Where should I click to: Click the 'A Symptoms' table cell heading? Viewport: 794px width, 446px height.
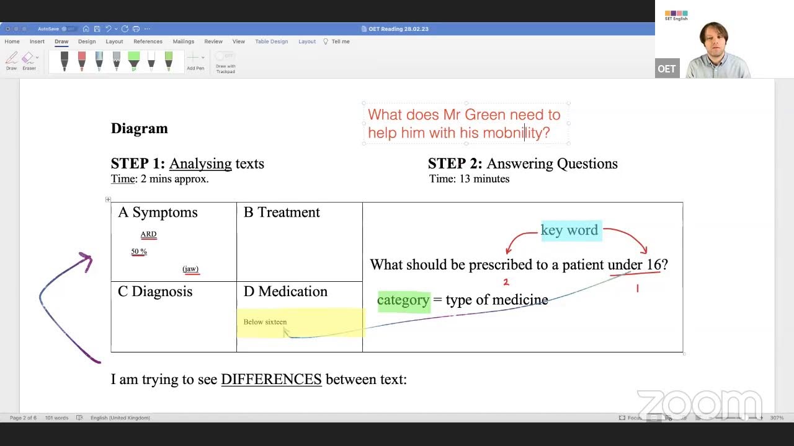158,212
